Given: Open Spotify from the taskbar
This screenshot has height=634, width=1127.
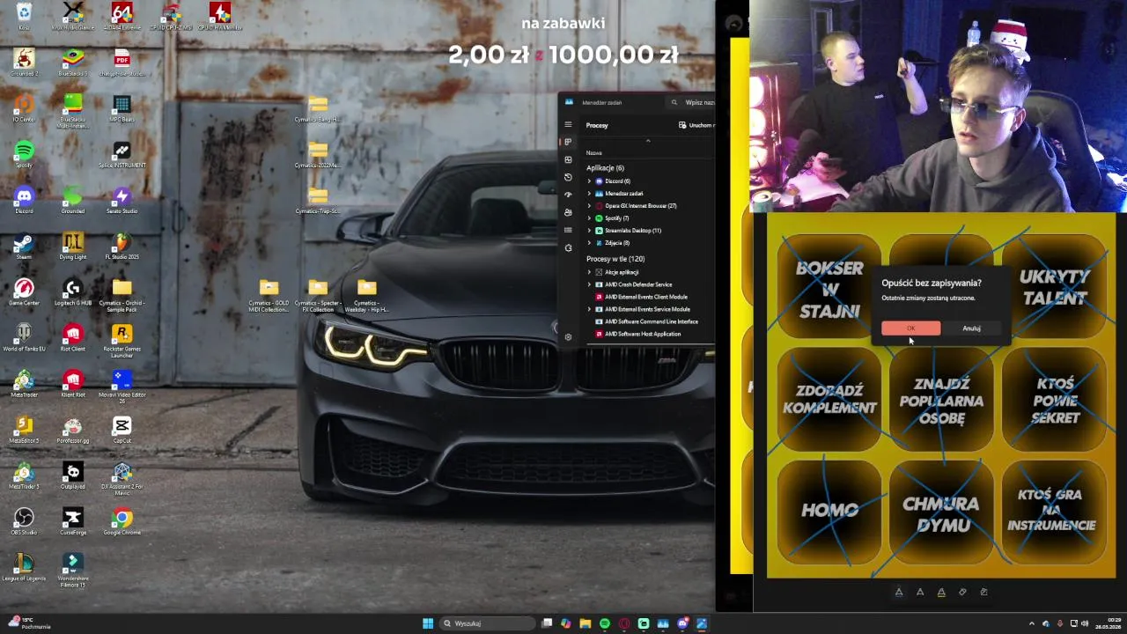Looking at the screenshot, I should pyautogui.click(x=605, y=623).
